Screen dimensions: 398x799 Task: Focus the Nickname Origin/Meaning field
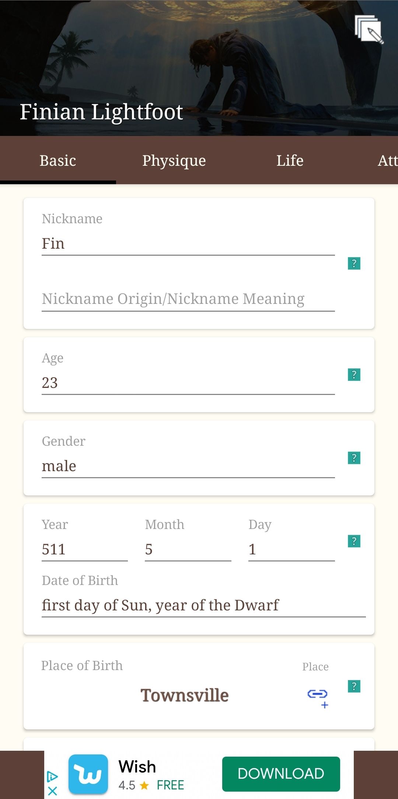[188, 299]
